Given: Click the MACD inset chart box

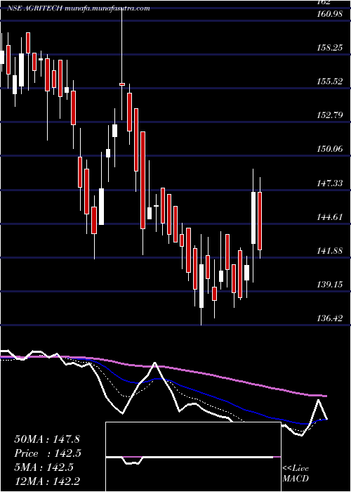Looking at the screenshot, I should coord(193,457).
